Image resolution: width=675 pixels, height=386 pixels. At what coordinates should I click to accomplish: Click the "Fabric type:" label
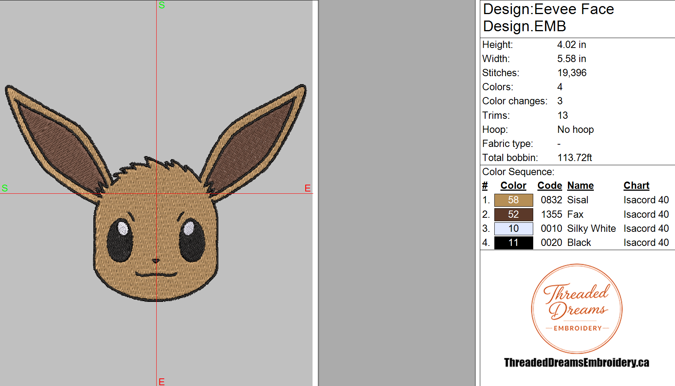507,144
